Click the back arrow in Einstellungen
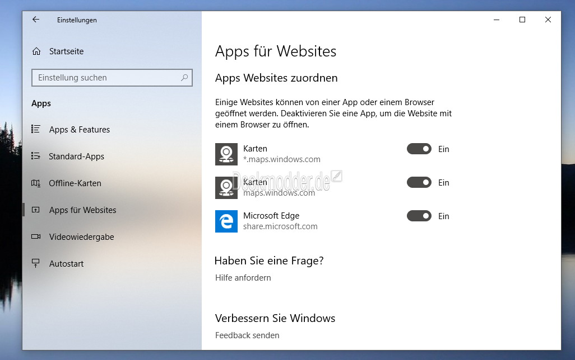Viewport: 575px width, 360px height. point(35,20)
